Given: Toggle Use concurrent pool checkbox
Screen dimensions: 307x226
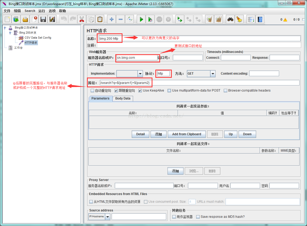Looking at the screenshot, I should click(146, 202).
